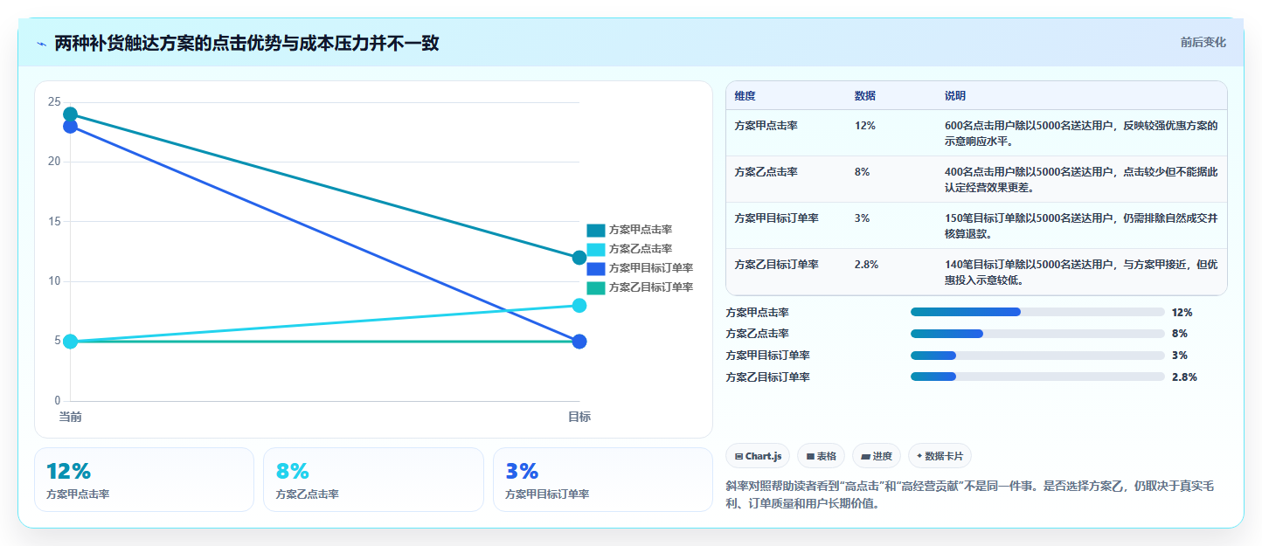This screenshot has height=546, width=1262.
Task: Toggle 方案甲目标订单率 legend swatch
Action: pyautogui.click(x=595, y=268)
